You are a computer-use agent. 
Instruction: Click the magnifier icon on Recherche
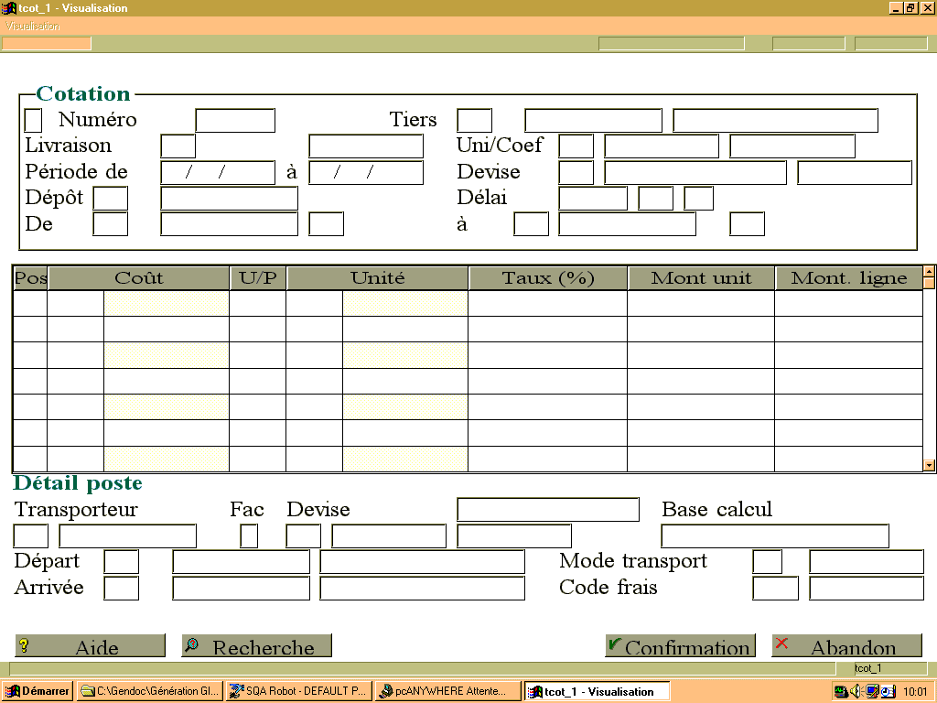coord(191,644)
